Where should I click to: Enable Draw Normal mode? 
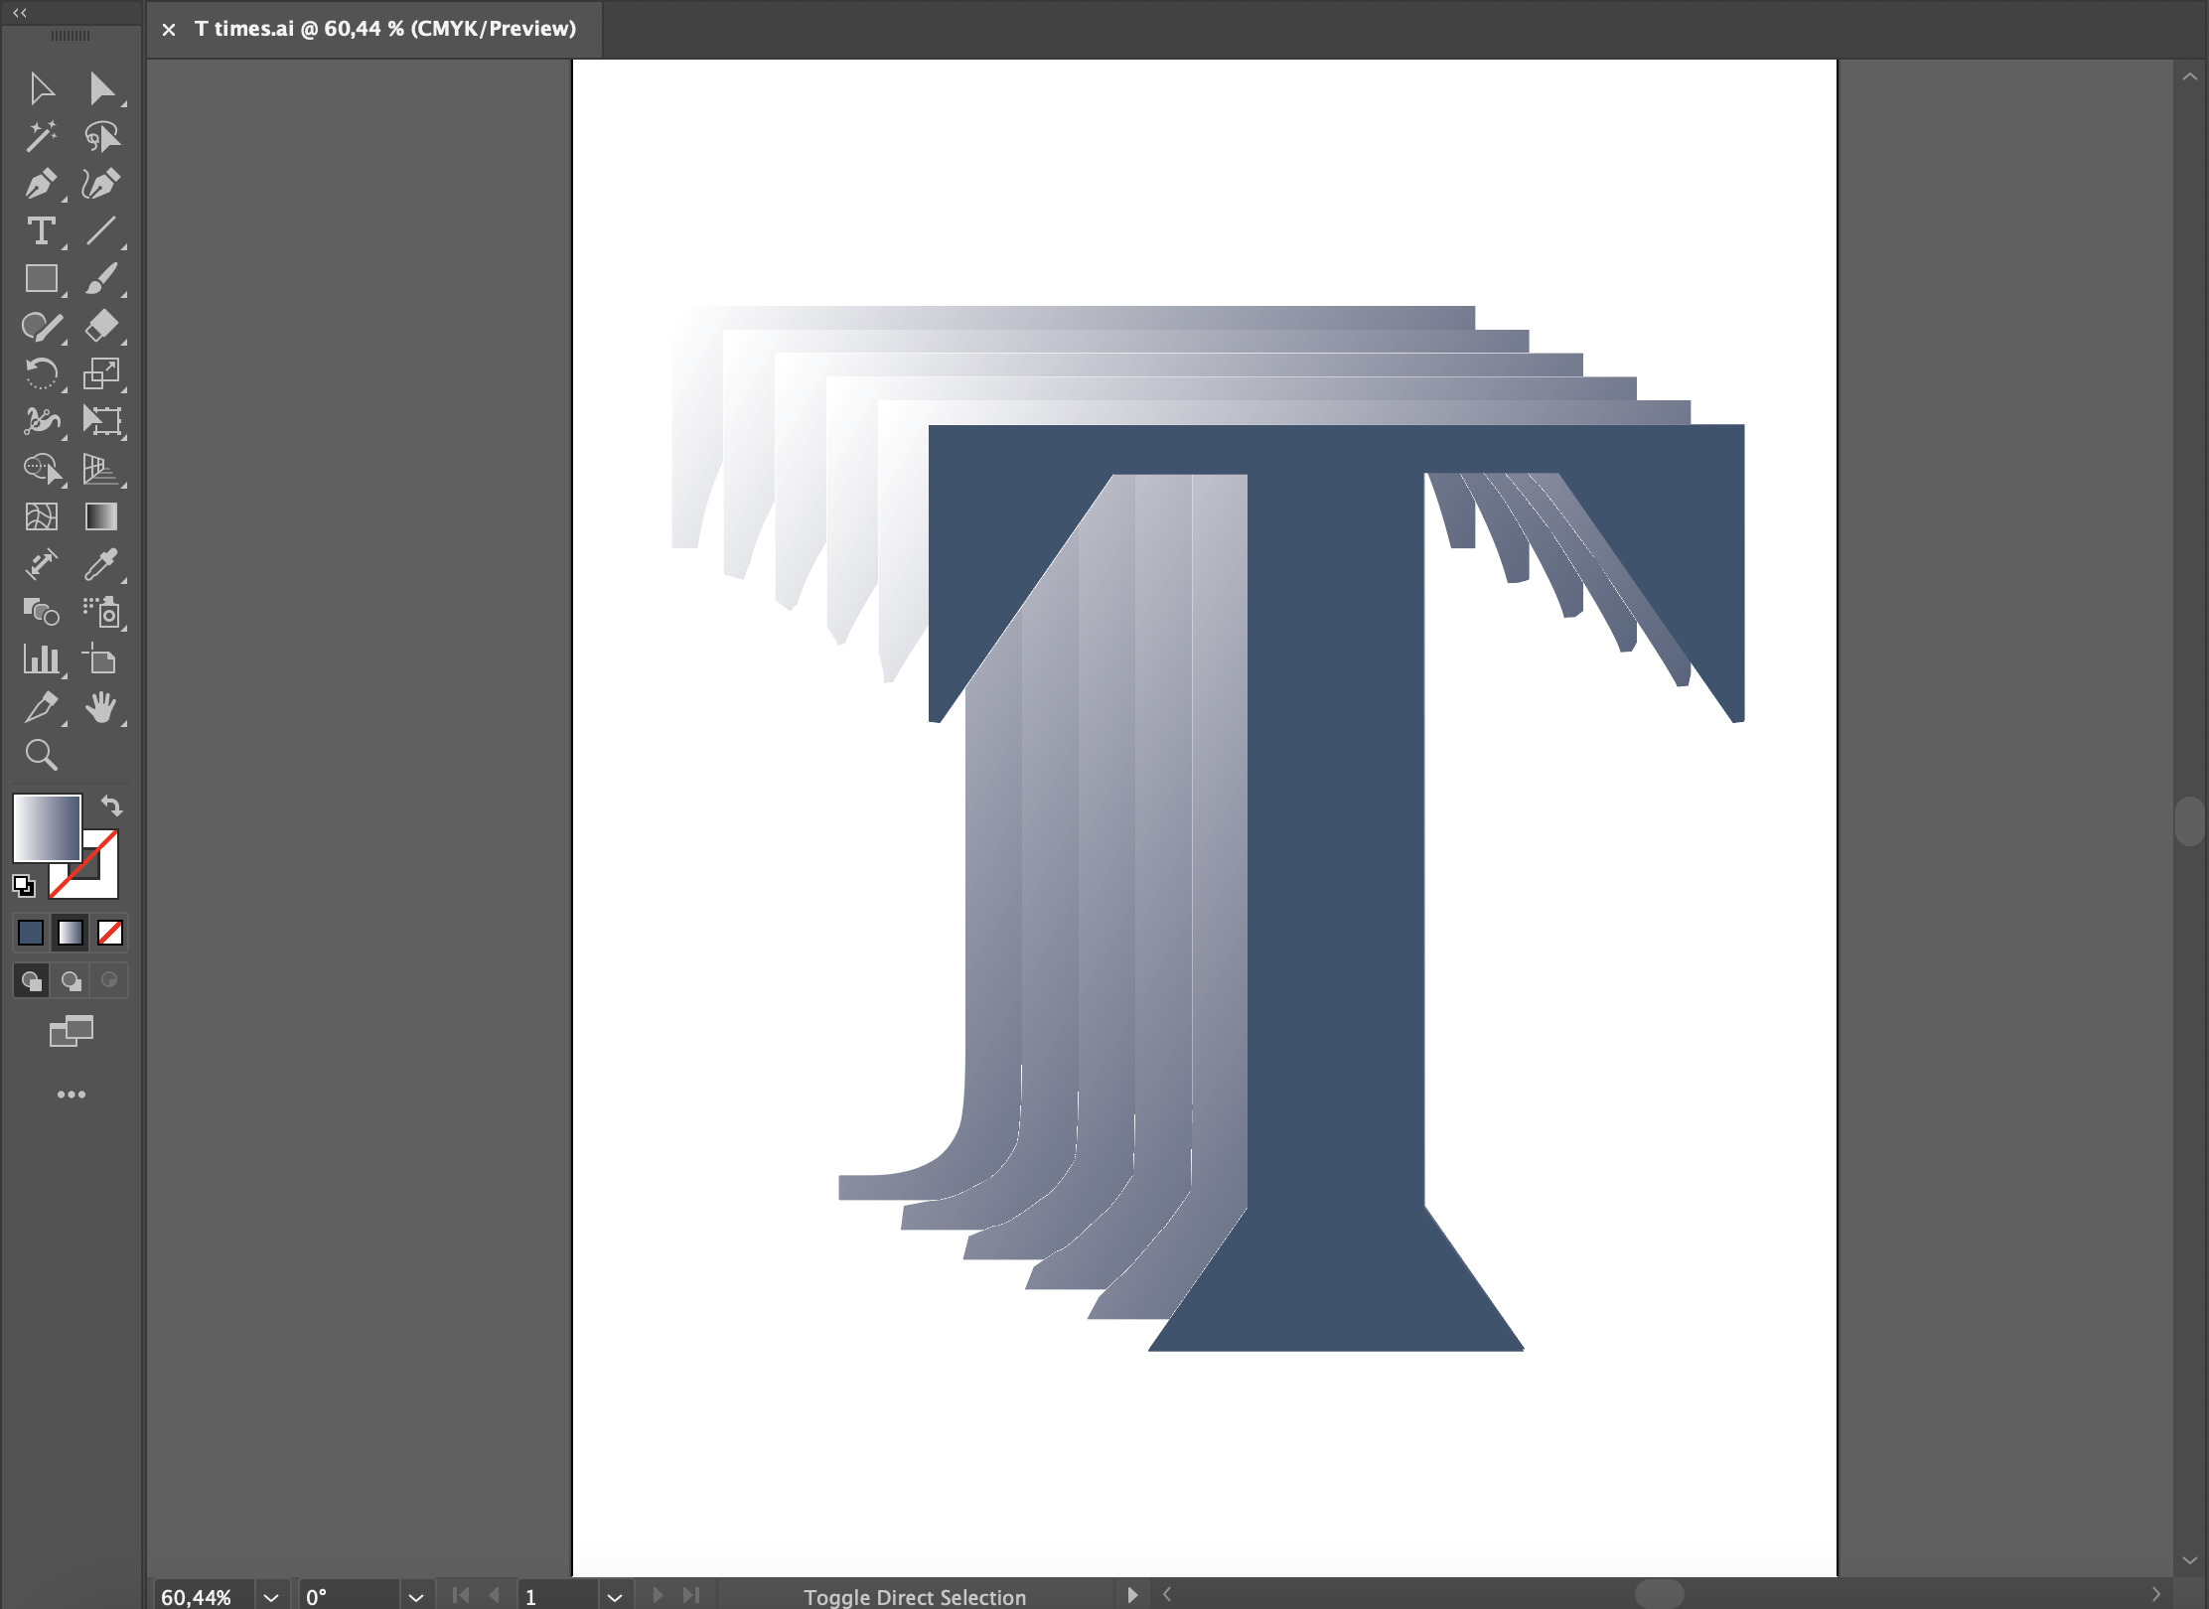click(31, 981)
